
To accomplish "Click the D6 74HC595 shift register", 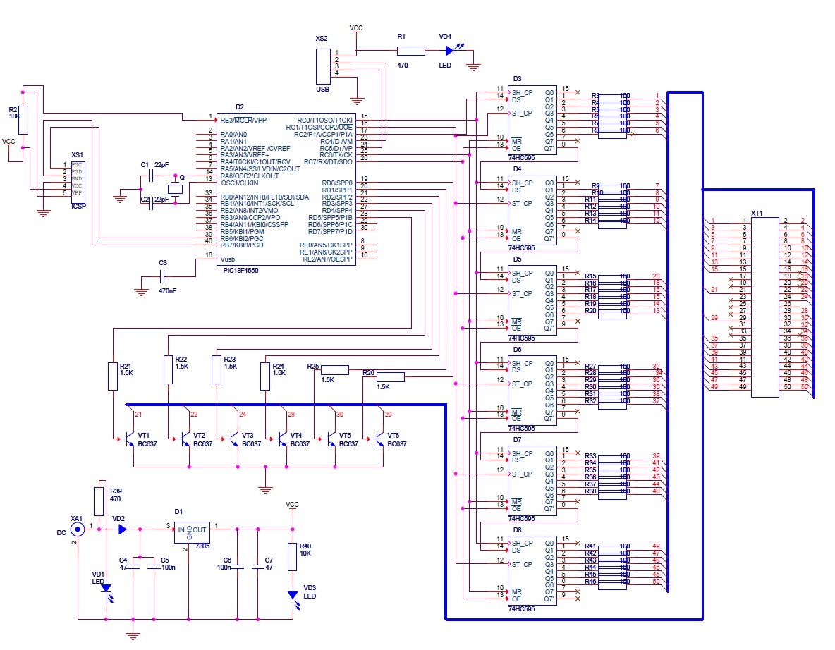I will coord(532,391).
